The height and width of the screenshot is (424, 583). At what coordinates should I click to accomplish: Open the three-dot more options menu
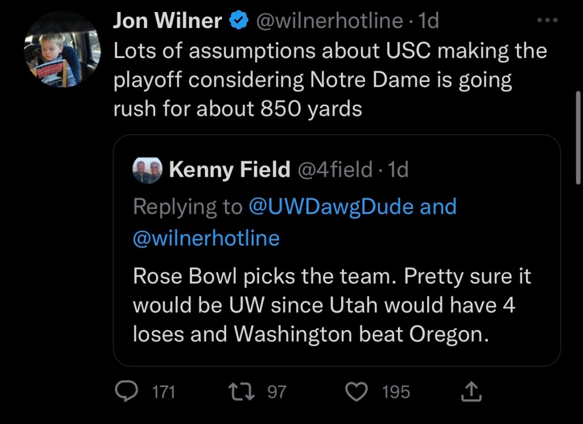548,21
